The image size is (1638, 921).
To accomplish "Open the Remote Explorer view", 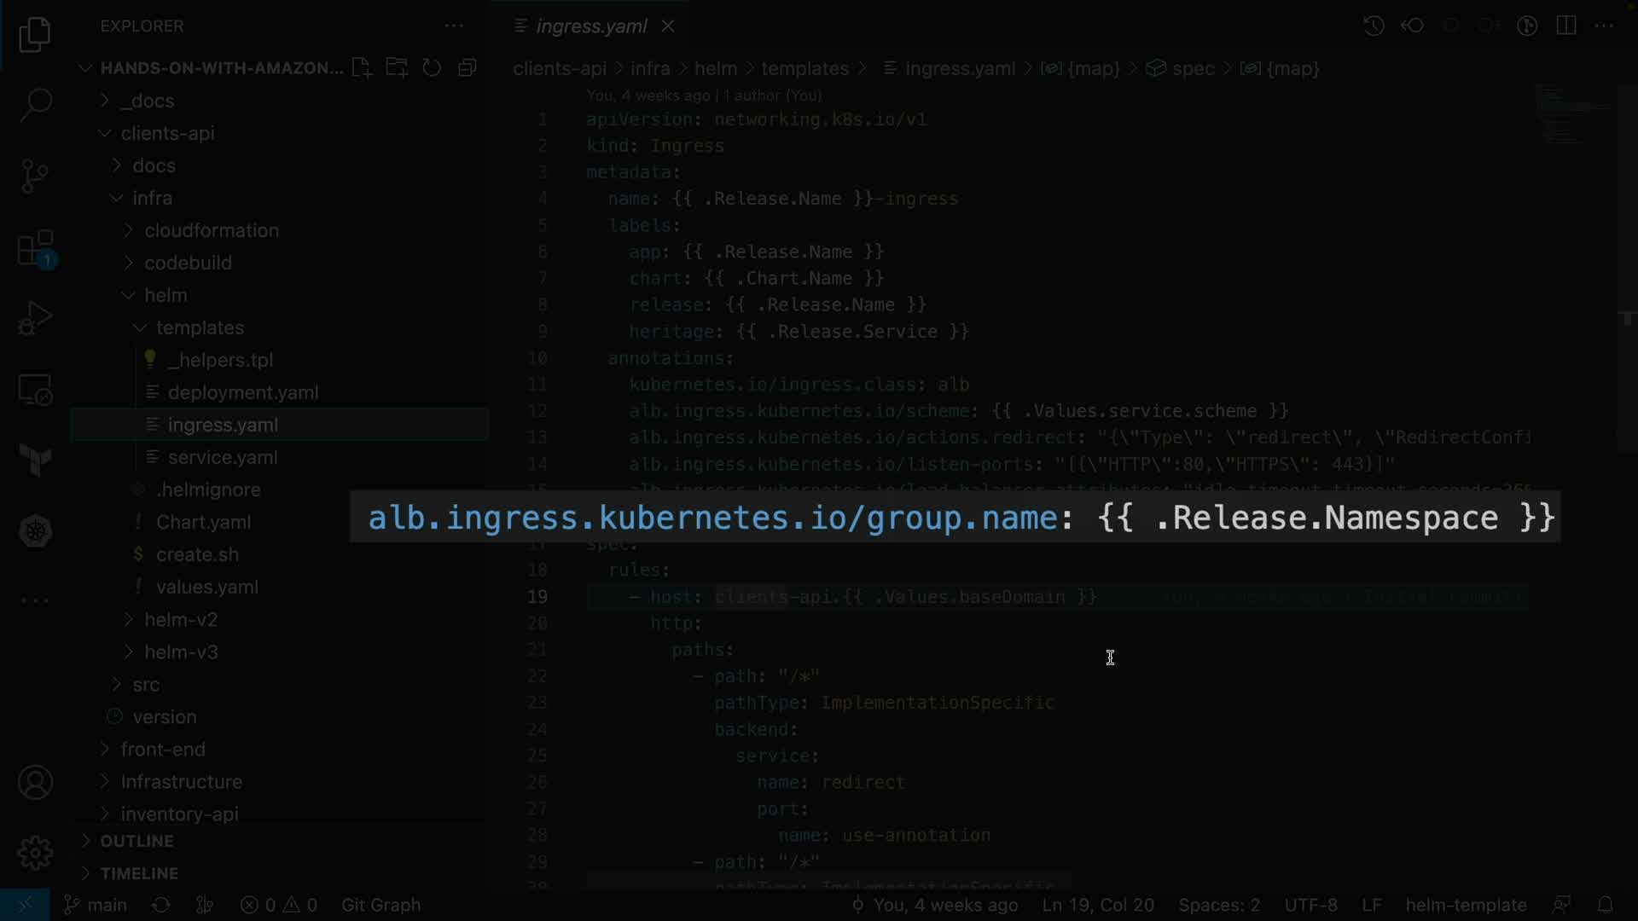I will pos(35,391).
